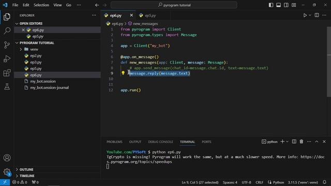This screenshot has width=331, height=186.
Task: Open new terminal launch profile dropdown
Action: point(287,142)
